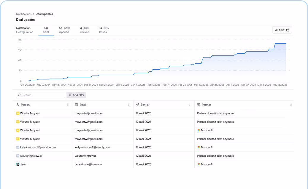308x189 pixels.
Task: Sort the table by Email column
Action: 129,105
